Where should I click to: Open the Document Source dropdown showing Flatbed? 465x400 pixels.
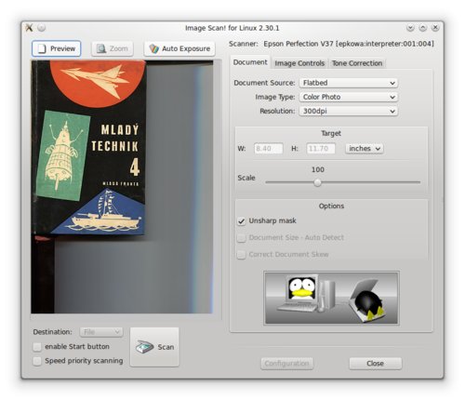(349, 83)
